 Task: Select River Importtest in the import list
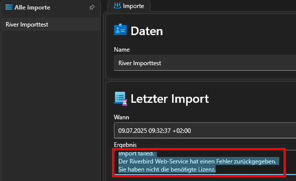tap(51, 25)
